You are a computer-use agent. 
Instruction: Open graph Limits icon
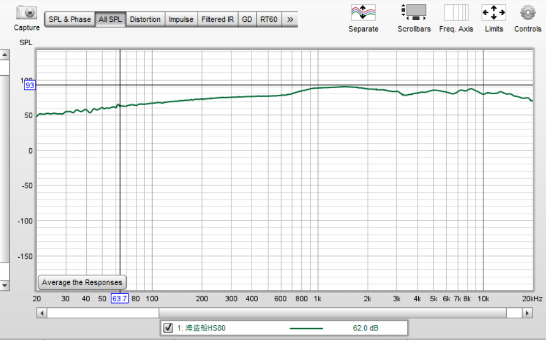point(494,13)
